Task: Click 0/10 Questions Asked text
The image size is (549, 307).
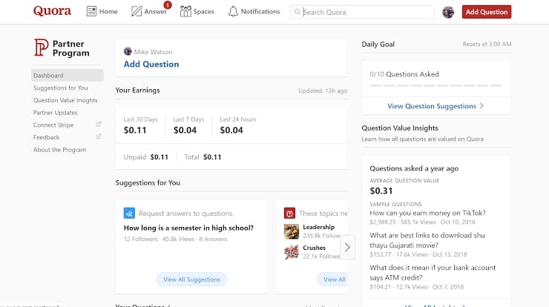Action: (404, 74)
